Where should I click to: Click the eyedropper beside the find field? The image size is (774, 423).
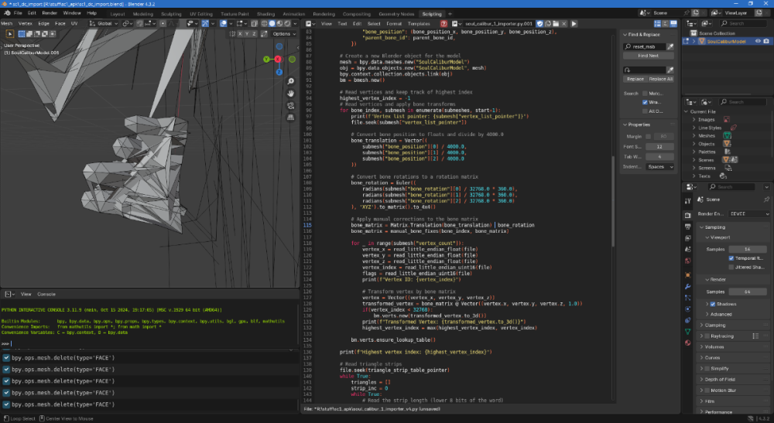pyautogui.click(x=670, y=47)
